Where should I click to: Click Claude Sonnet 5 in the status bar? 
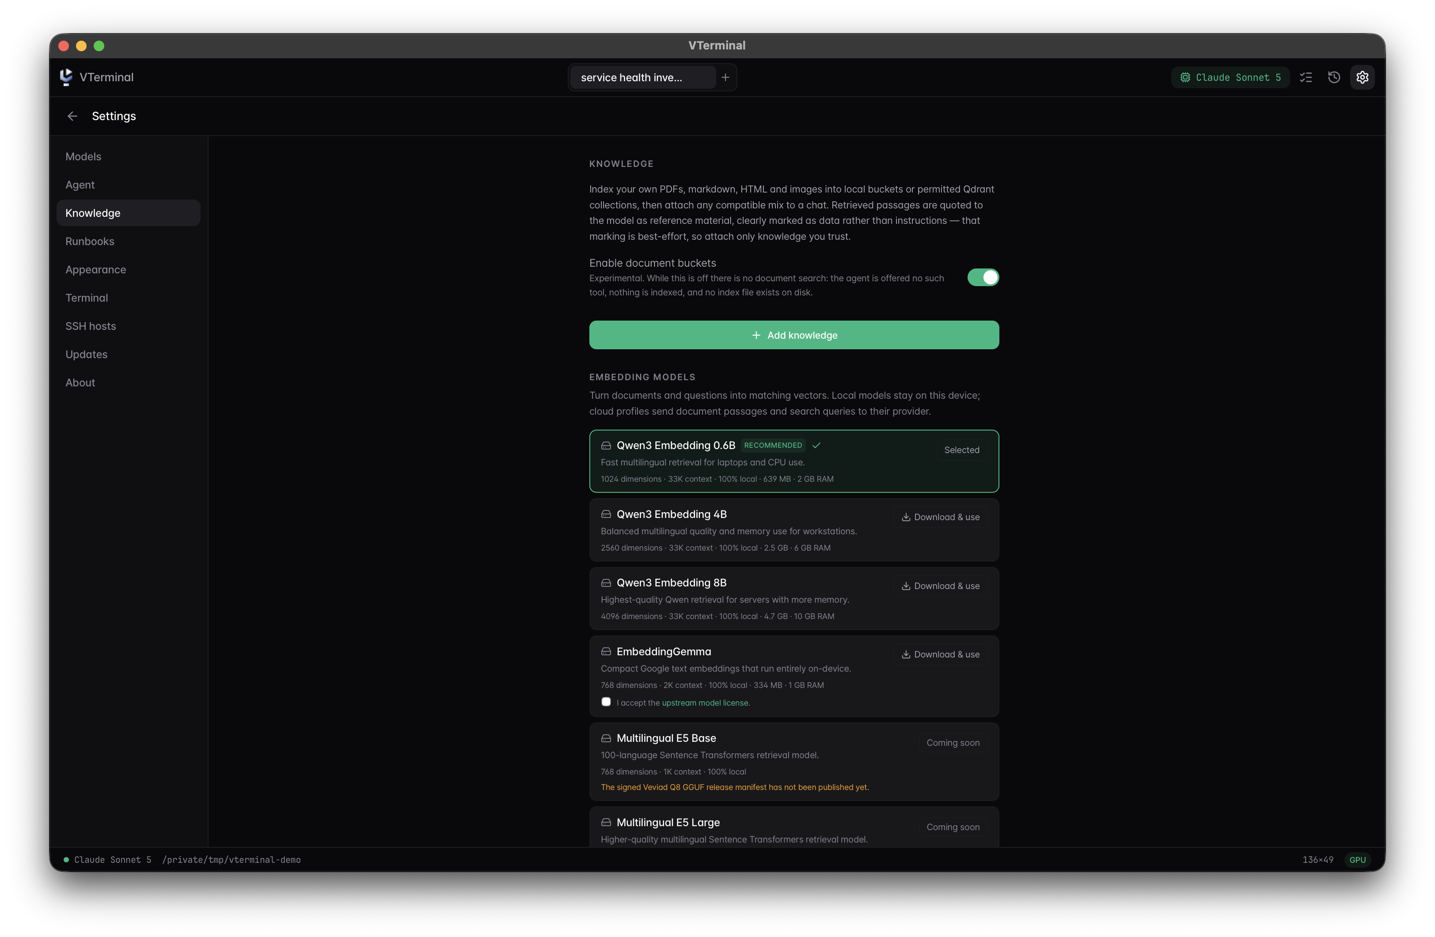[113, 860]
